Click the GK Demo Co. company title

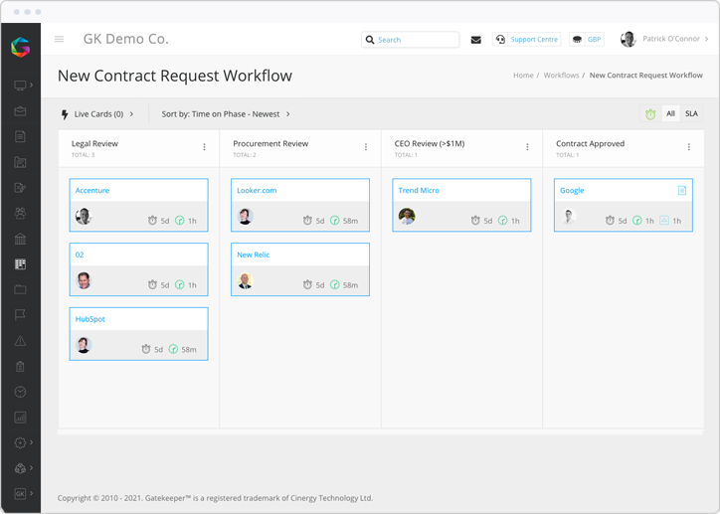pos(126,39)
